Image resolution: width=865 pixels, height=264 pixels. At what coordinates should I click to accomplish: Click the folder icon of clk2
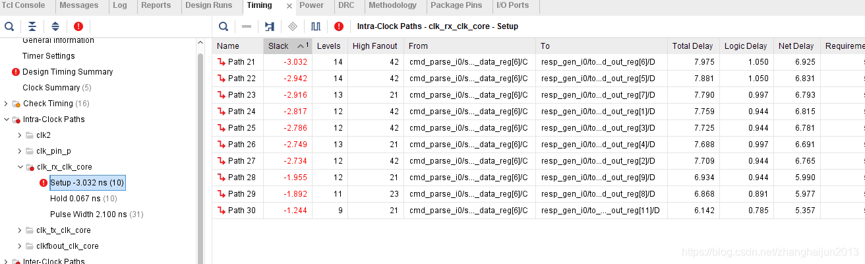click(30, 135)
